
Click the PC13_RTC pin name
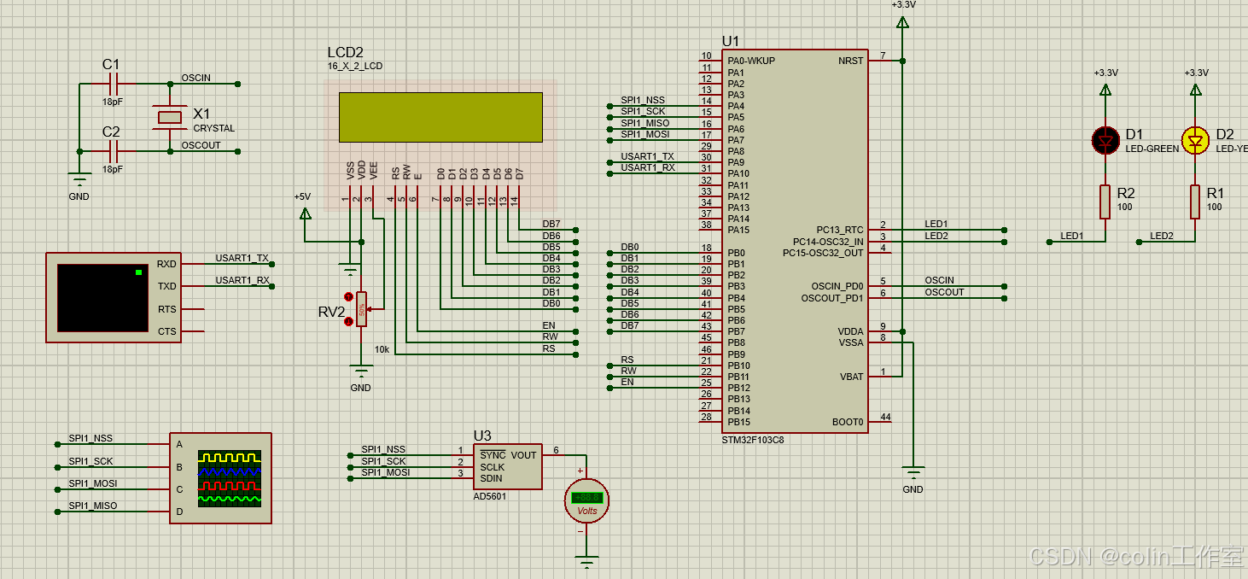840,230
